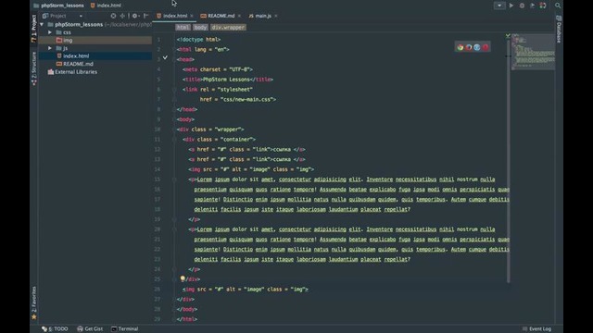
Task: Collapse phpStorm_lessons root folder arrow
Action: pos(42,25)
